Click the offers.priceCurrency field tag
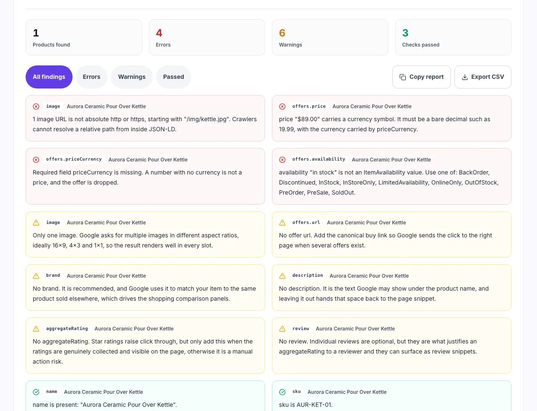The width and height of the screenshot is (537, 411). point(74,159)
